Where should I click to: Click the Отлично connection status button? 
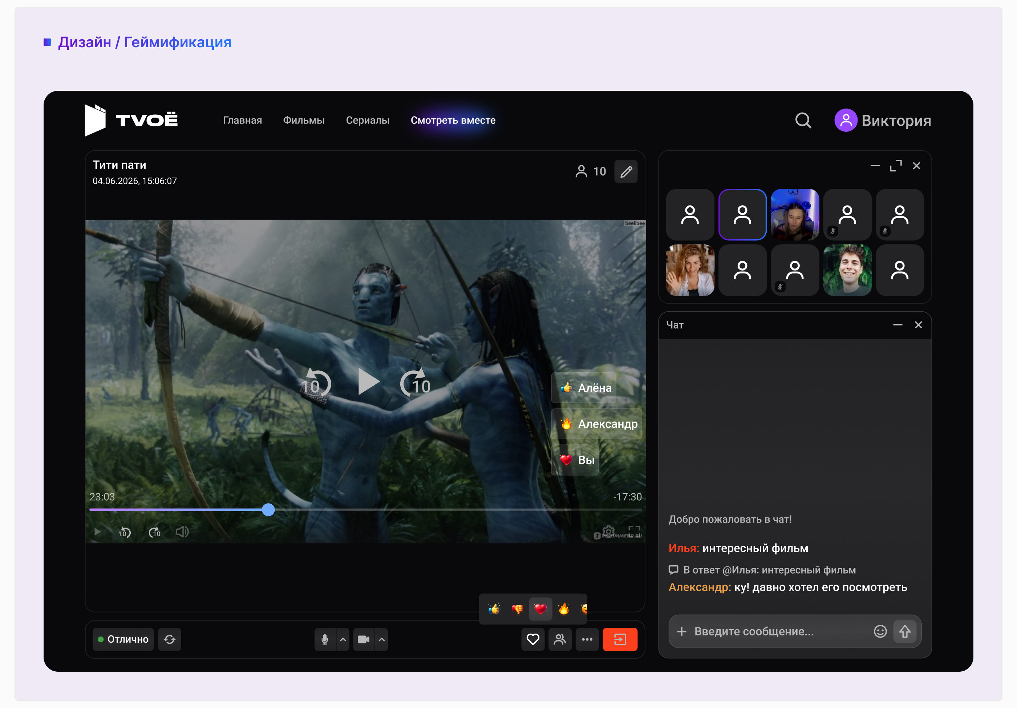pyautogui.click(x=123, y=639)
